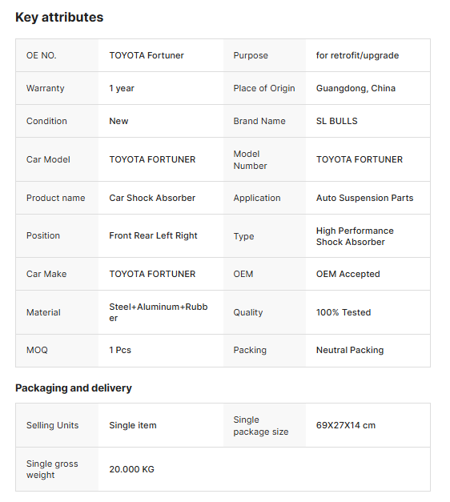The width and height of the screenshot is (450, 502).
Task: Click the 20.000 KG gross weight value
Action: (131, 469)
